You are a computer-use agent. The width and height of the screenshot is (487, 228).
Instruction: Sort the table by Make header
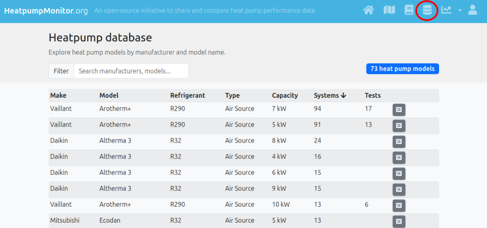(x=58, y=95)
